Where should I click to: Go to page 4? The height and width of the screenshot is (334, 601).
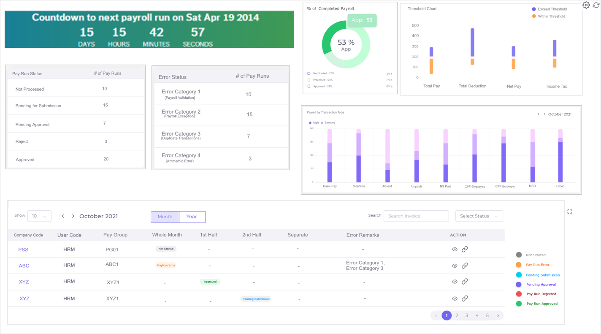477,315
